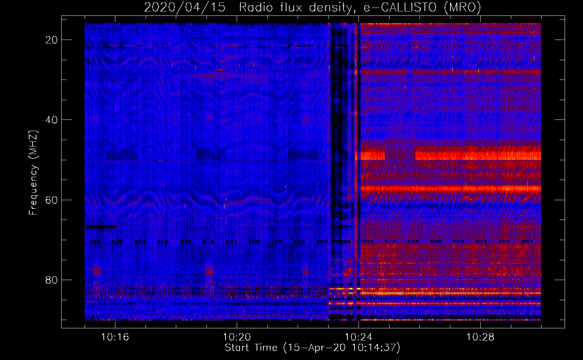
Task: Click the 40 MHz frequency tick label
Action: [x=52, y=120]
